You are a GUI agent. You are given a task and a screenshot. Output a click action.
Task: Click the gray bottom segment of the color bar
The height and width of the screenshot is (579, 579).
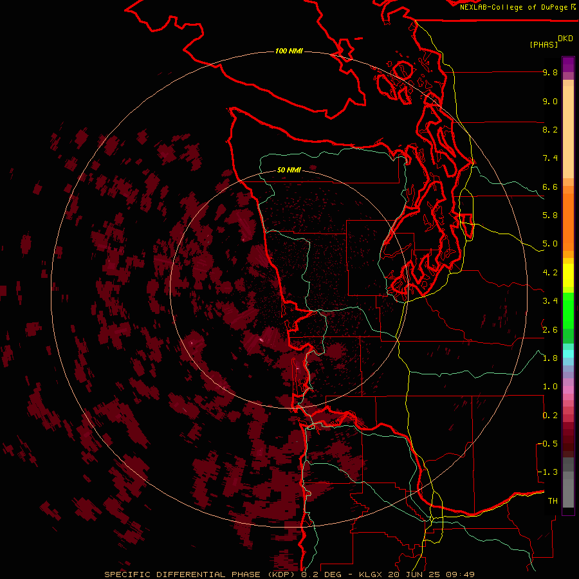568,493
